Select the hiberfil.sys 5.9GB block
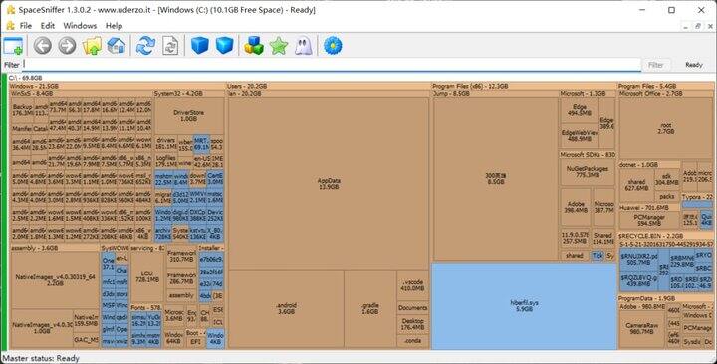The image size is (717, 364). coord(524,306)
